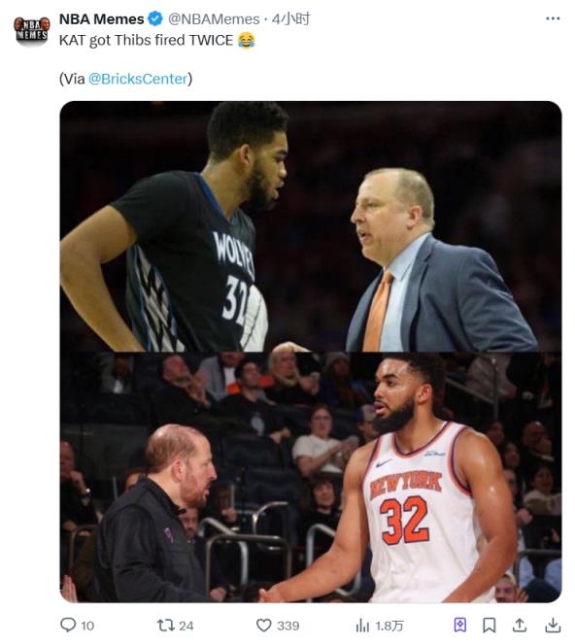Click the blue verified badge

tap(155, 18)
